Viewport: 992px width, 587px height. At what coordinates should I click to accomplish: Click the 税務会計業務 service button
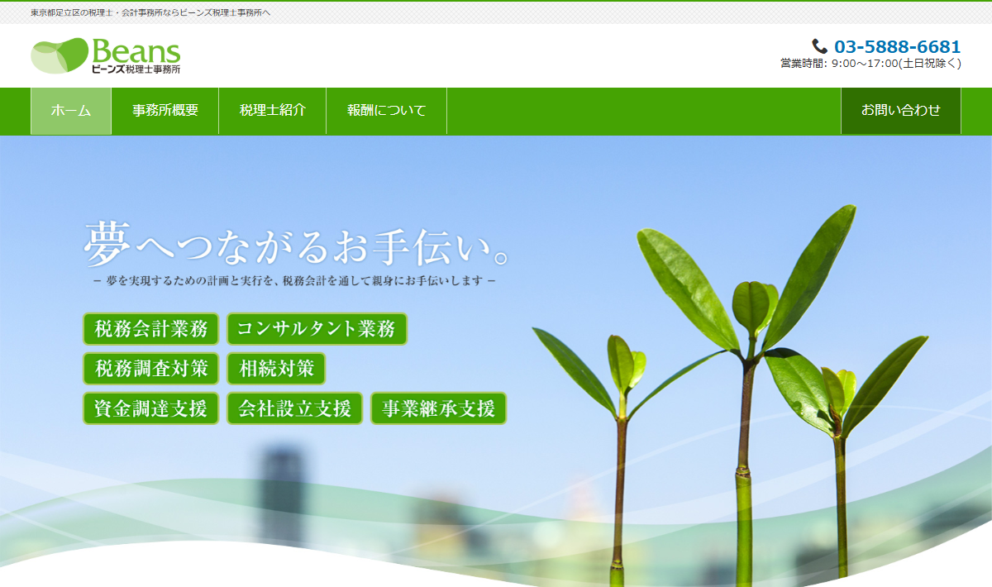(150, 329)
